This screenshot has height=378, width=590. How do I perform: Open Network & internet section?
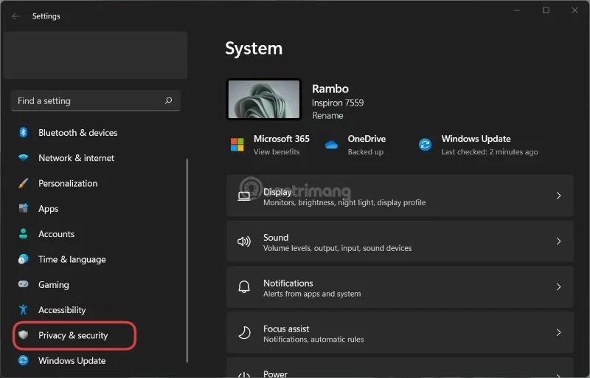tap(76, 158)
